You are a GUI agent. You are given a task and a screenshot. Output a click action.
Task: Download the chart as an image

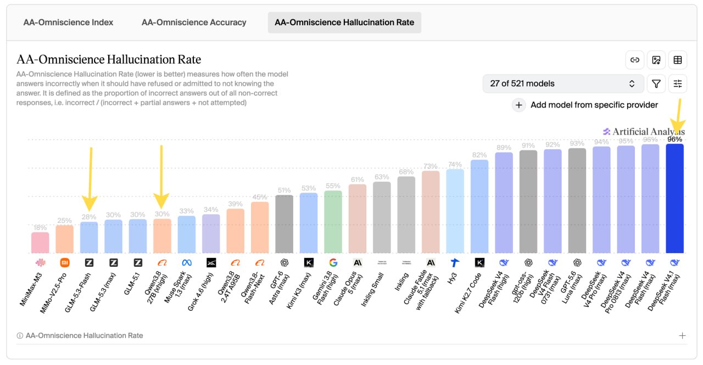(x=656, y=60)
